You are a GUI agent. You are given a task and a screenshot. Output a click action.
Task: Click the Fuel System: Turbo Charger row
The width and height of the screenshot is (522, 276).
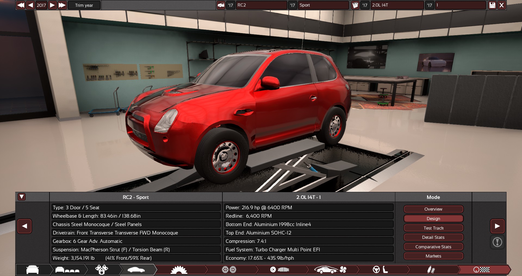click(x=309, y=249)
